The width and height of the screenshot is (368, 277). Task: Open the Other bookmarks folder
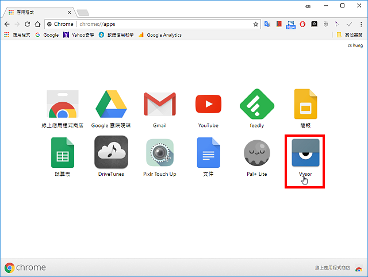pyautogui.click(x=350, y=35)
